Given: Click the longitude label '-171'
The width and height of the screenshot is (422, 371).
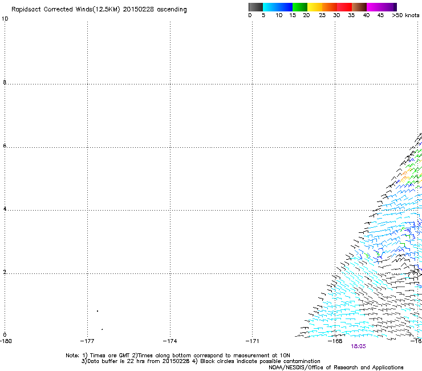Looking at the screenshot, I should point(253,341).
